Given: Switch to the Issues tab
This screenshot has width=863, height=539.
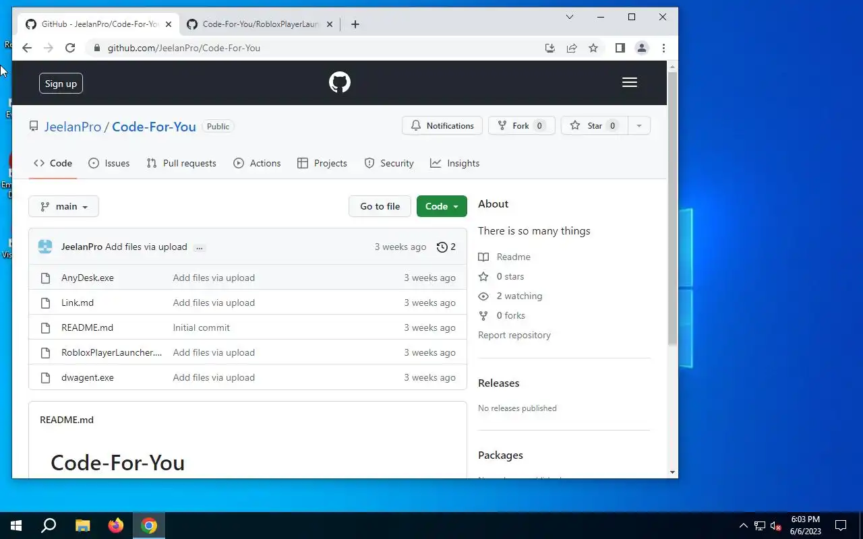Looking at the screenshot, I should tap(109, 163).
